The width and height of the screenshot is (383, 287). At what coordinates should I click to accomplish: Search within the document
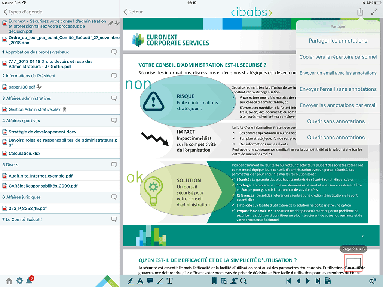coord(243,281)
